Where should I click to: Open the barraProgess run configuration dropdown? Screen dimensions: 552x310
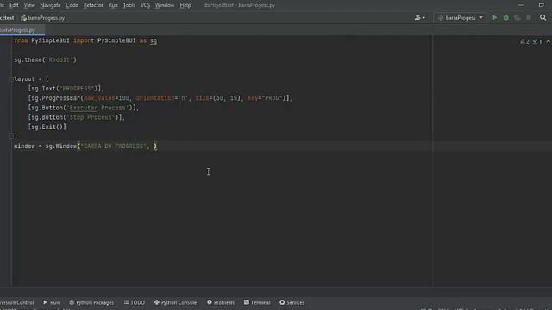pos(460,17)
